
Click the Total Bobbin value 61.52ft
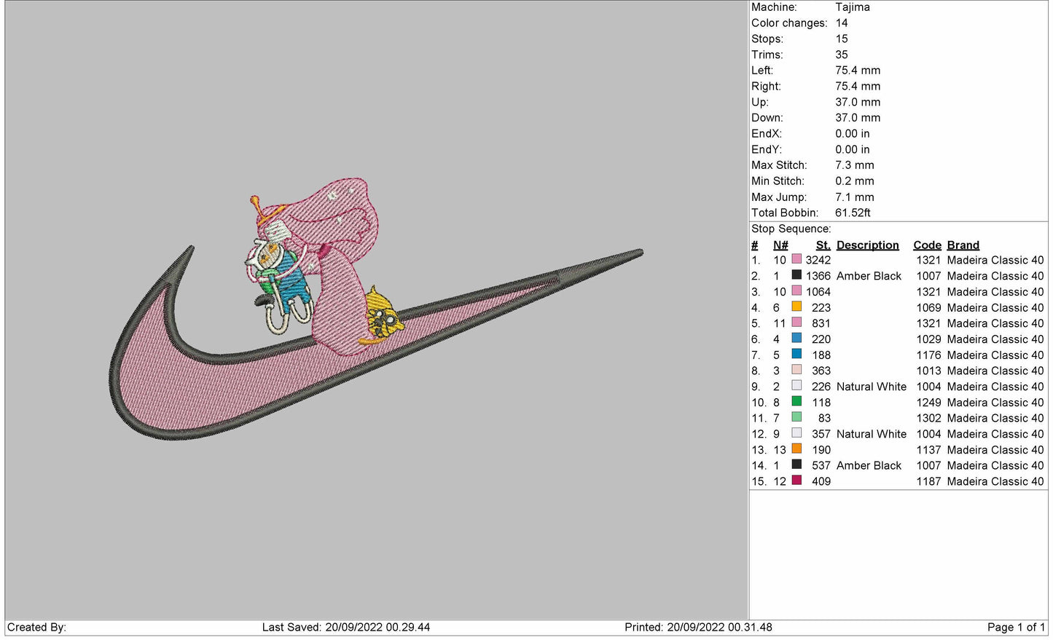(853, 213)
